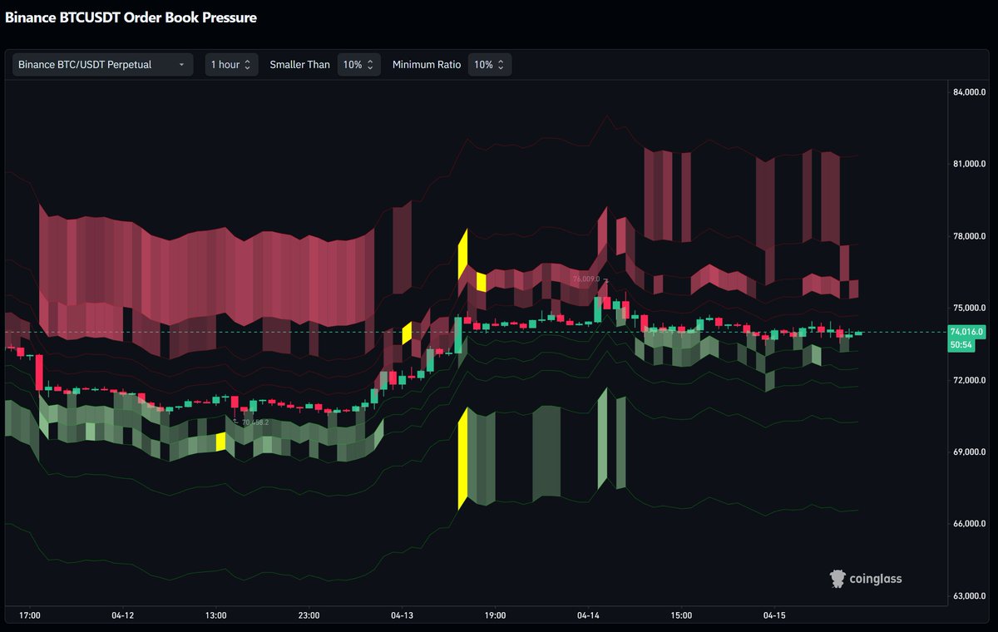Viewport: 998px width, 632px height.
Task: Click the 63,000.0 price axis label
Action: 970,596
